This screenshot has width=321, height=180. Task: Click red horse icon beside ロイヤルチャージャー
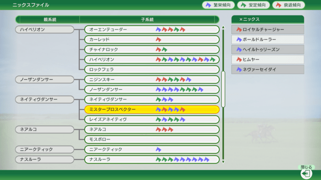[x=239, y=29]
